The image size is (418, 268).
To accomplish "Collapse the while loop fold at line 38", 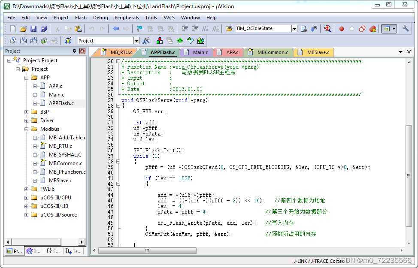I will (118, 161).
